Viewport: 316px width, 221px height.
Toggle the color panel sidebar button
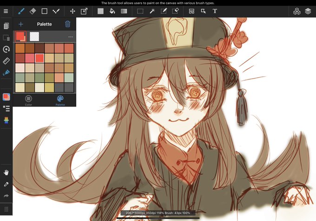tap(6, 97)
